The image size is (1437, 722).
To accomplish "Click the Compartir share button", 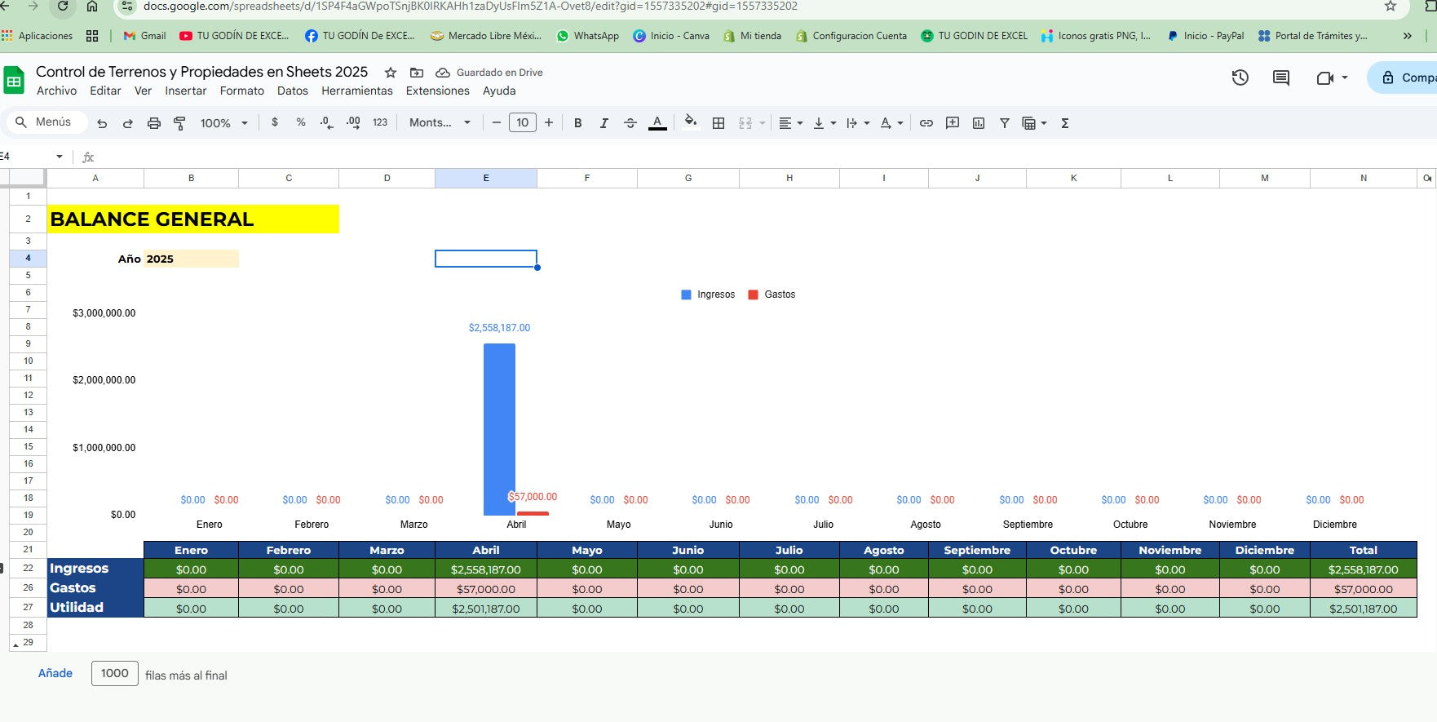I will coord(1403,78).
